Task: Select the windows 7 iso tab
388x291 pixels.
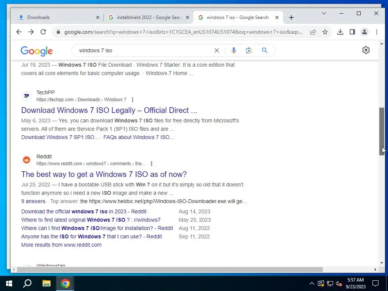Action: [238, 17]
